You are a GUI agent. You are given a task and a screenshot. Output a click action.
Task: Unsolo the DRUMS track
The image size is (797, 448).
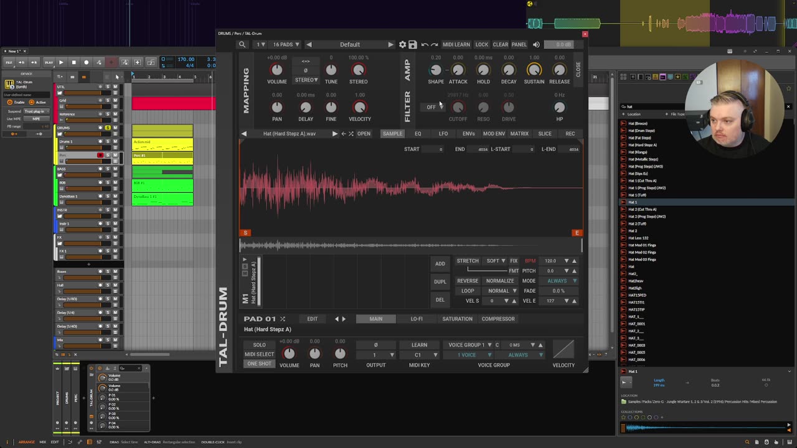107,128
